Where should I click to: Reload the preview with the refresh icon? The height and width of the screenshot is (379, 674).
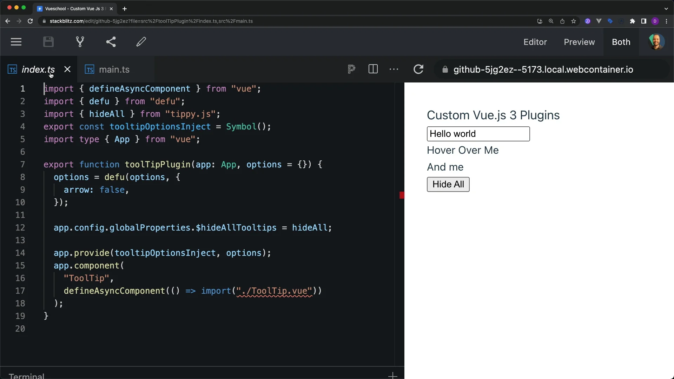point(418,69)
